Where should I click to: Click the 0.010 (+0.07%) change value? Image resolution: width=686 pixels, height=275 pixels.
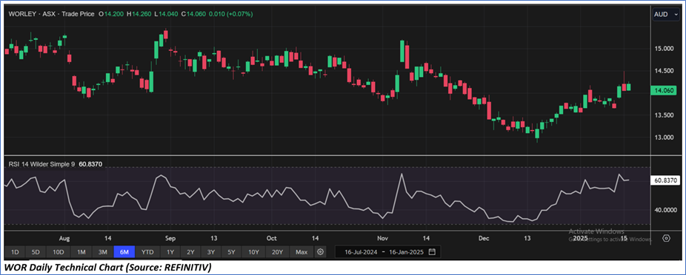click(x=230, y=14)
